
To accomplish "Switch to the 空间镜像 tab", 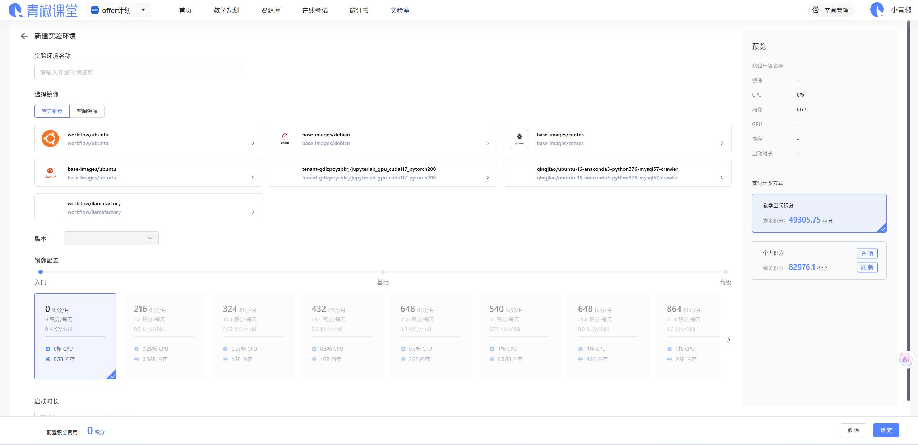I will [x=87, y=111].
